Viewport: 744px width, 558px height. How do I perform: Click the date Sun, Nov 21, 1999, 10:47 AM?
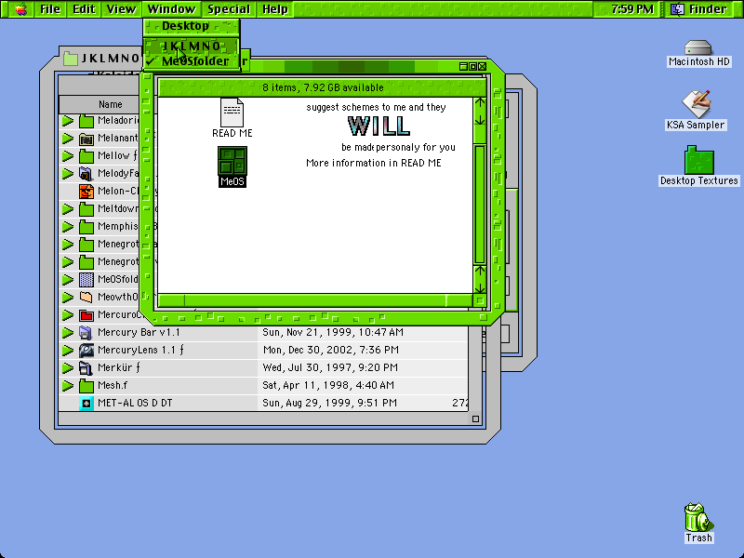click(x=333, y=332)
